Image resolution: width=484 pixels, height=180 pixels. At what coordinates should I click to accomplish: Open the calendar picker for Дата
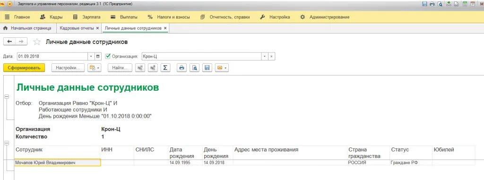coord(98,57)
